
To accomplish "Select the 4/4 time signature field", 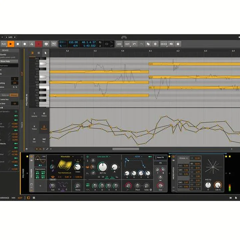I will click(75, 46).
